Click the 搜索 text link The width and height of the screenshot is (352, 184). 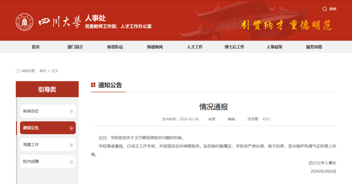pyautogui.click(x=333, y=9)
